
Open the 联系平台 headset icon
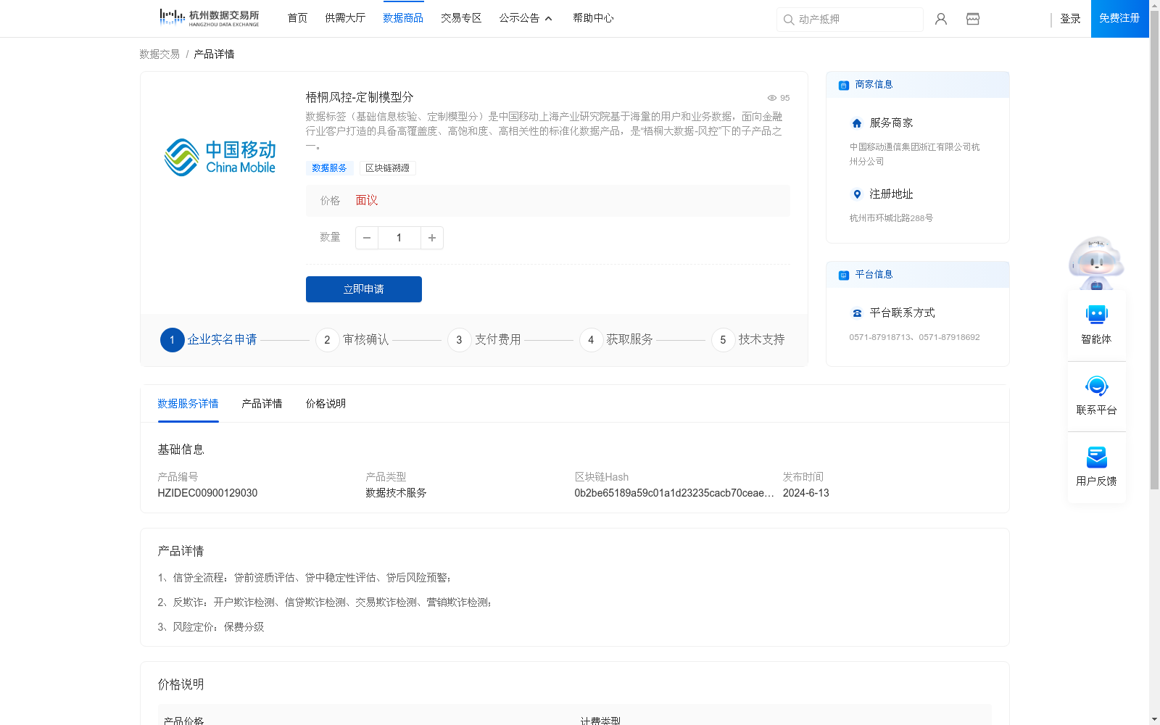[x=1096, y=386]
